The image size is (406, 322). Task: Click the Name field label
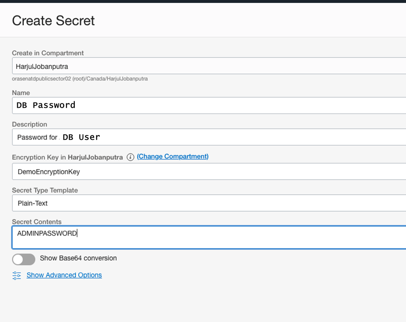pyautogui.click(x=21, y=93)
